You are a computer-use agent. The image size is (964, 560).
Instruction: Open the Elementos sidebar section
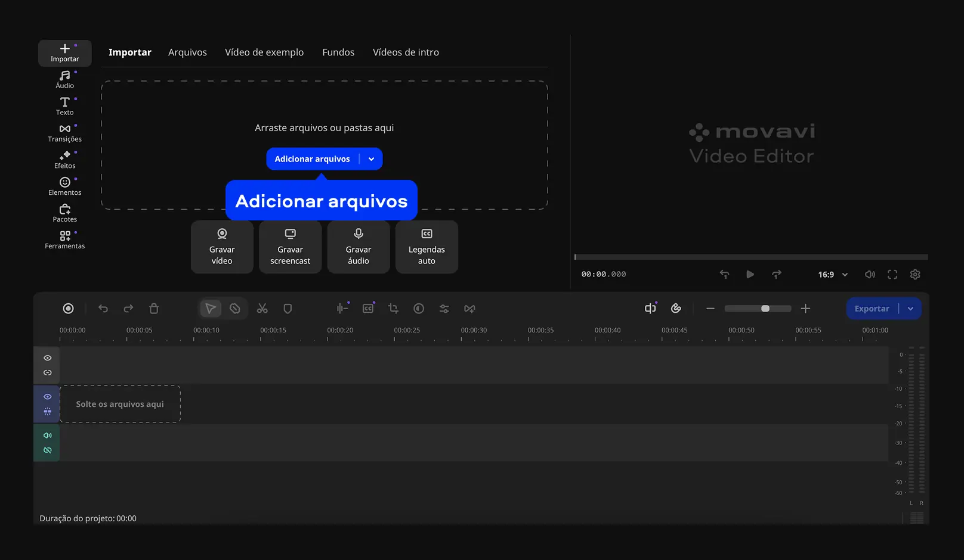click(64, 186)
